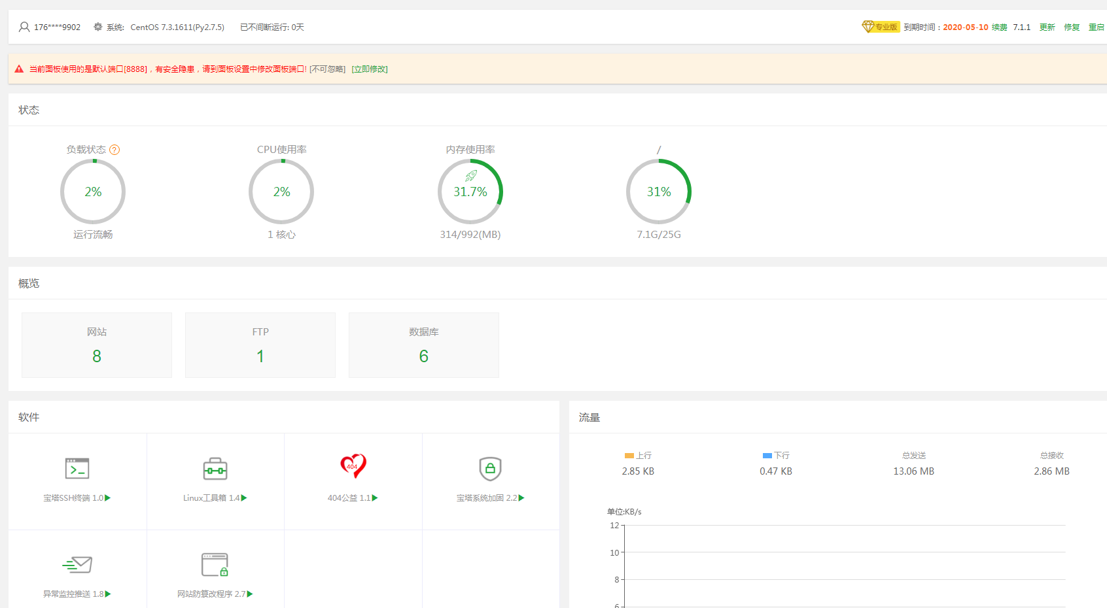
Task: Click the memory release rocket icon
Action: click(x=470, y=176)
